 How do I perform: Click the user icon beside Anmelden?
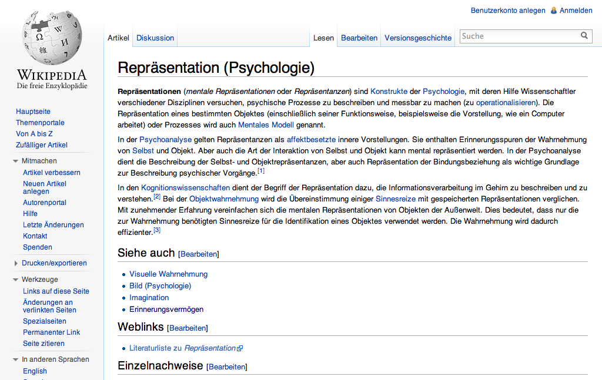[x=554, y=11]
